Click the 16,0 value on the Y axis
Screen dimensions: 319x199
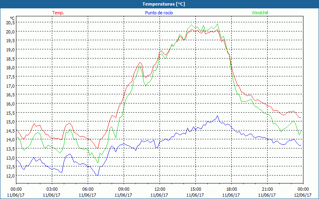pos(10,103)
